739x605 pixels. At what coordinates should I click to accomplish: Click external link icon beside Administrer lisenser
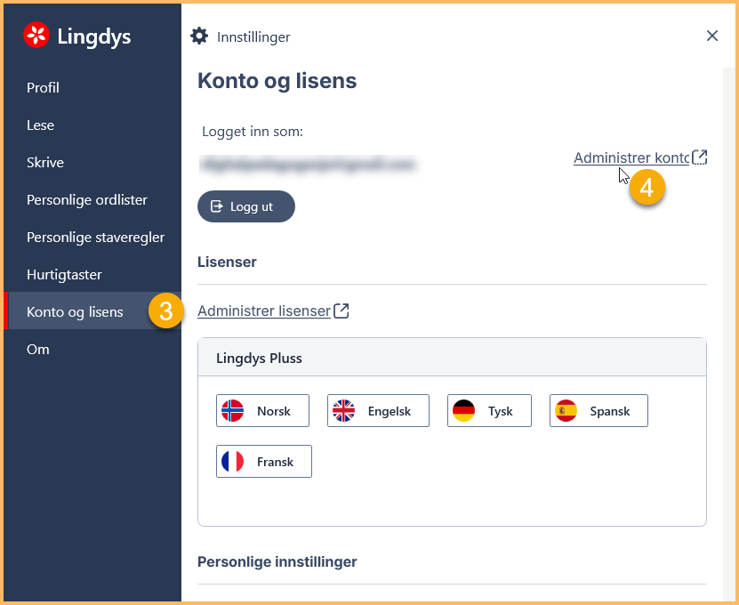click(x=341, y=311)
